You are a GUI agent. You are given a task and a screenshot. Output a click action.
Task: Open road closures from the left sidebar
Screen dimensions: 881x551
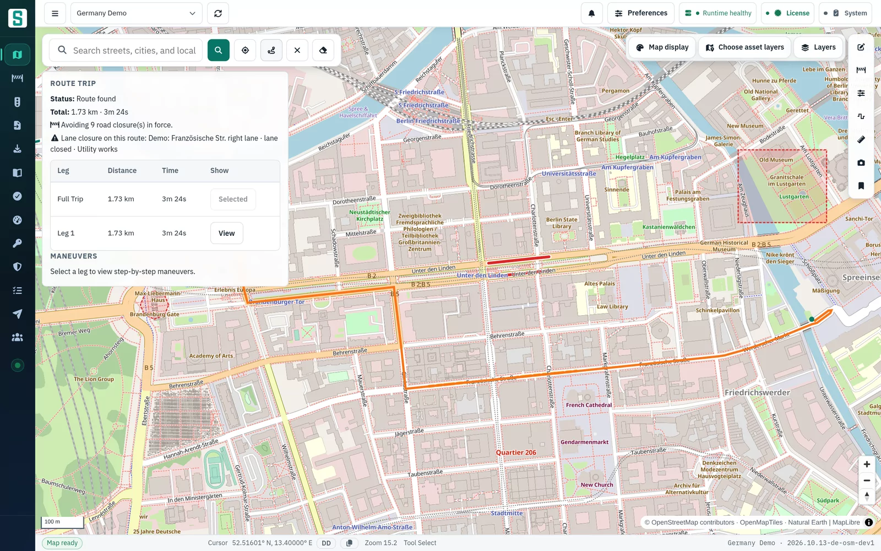[17, 78]
